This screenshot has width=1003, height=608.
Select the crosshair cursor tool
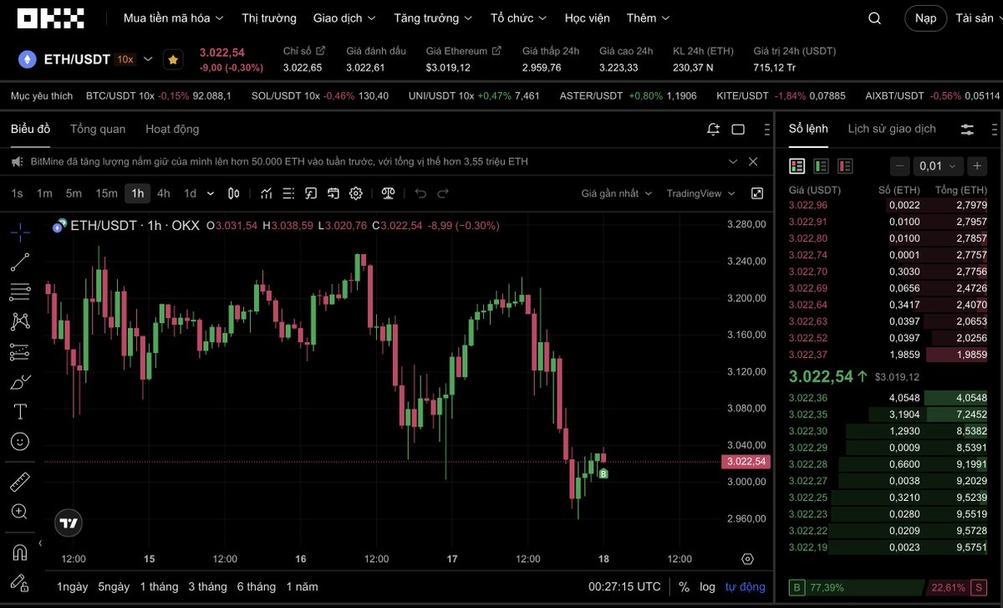click(20, 232)
